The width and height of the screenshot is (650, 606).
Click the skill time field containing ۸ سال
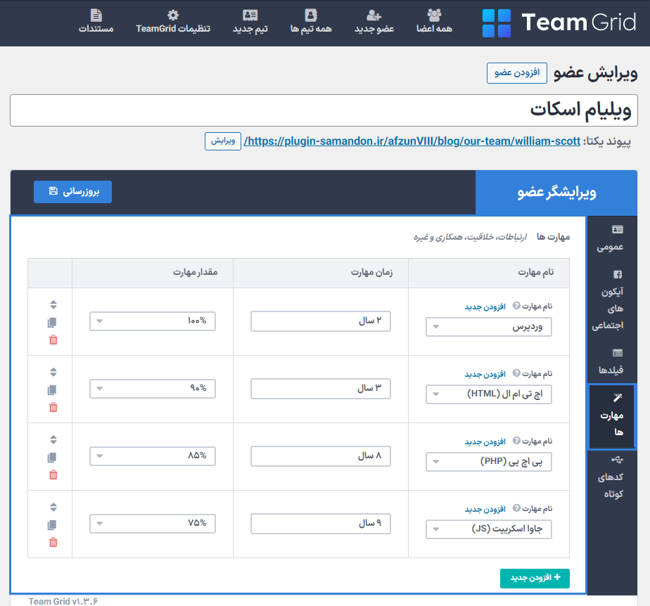[321, 456]
